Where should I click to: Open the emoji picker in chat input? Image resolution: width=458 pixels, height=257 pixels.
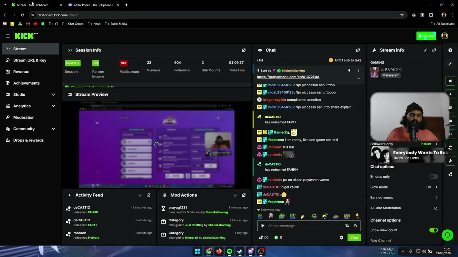click(x=355, y=226)
